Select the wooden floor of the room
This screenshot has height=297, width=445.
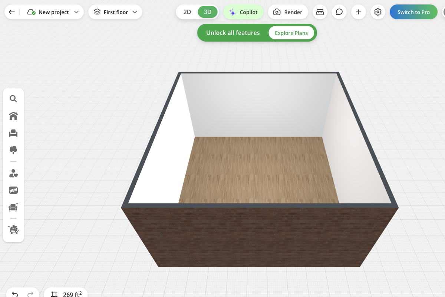click(258, 170)
